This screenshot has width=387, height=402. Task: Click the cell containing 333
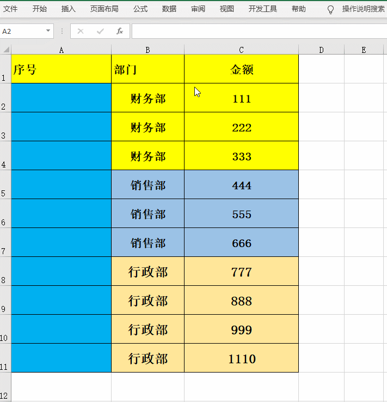click(x=242, y=155)
